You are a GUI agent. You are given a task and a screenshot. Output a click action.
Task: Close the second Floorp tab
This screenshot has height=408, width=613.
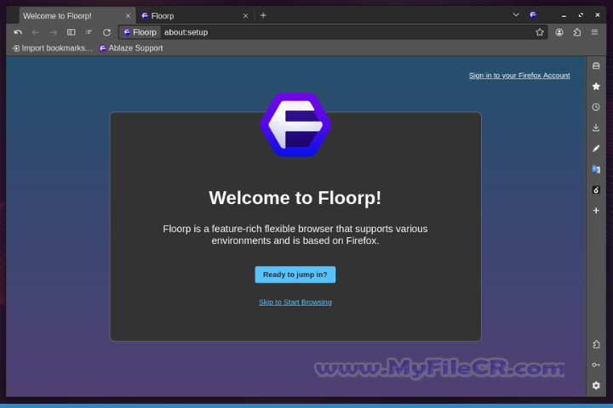[245, 16]
